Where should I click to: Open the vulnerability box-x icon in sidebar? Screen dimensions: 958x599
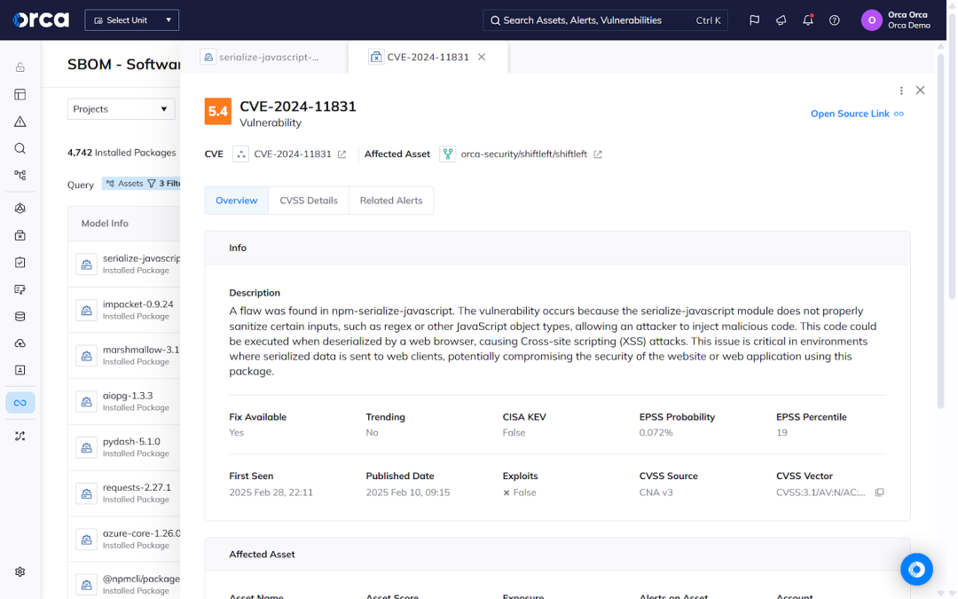(x=20, y=235)
